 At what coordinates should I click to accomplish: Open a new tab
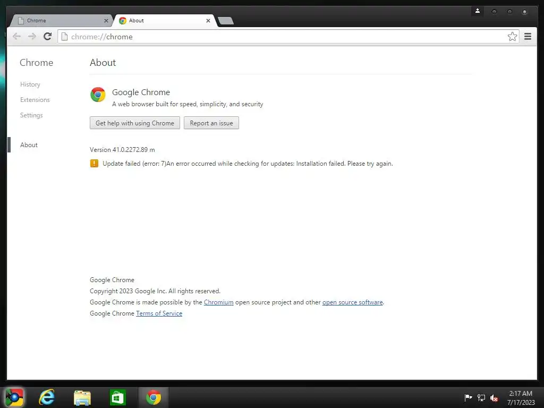coord(226,21)
